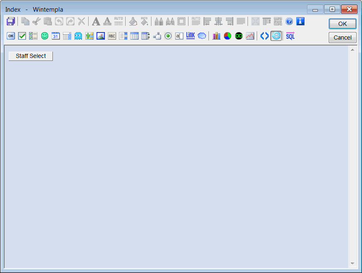Click the Cut scissors icon
The image size is (362, 273).
[x=37, y=22]
